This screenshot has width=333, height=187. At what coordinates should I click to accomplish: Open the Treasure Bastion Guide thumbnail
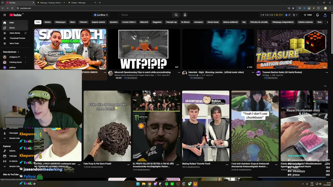tap(292, 49)
